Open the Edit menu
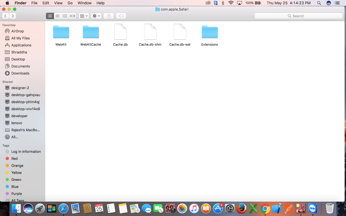The height and width of the screenshot is (216, 346). (x=46, y=3)
